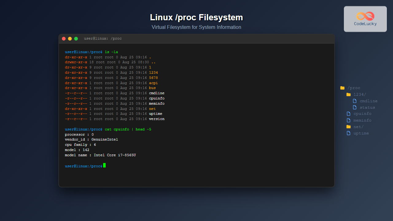Expand the net/ tree entry label

[358, 127]
